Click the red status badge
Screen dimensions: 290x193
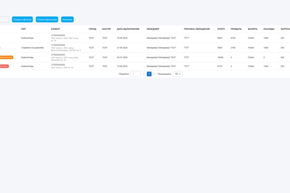pyautogui.click(x=4, y=66)
